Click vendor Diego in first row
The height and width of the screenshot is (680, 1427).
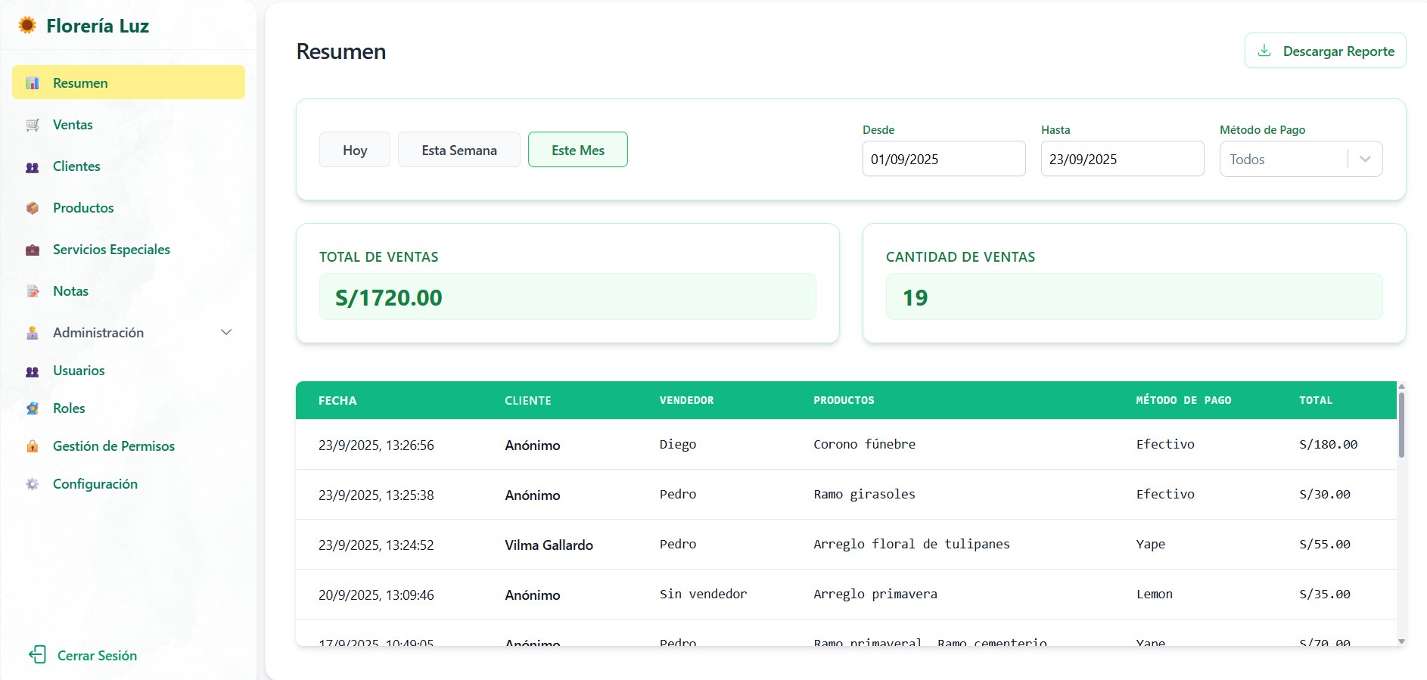(677, 444)
